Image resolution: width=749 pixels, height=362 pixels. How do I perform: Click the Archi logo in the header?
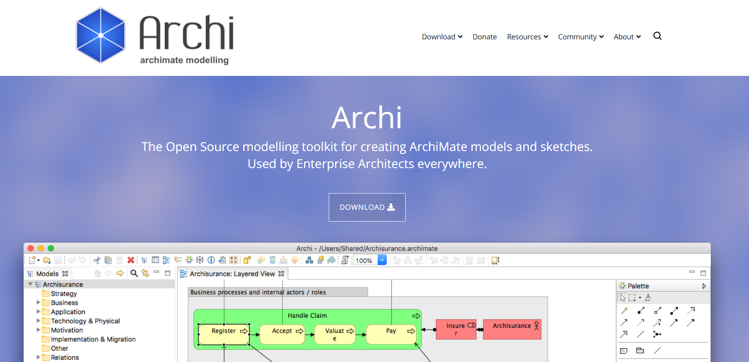point(155,36)
